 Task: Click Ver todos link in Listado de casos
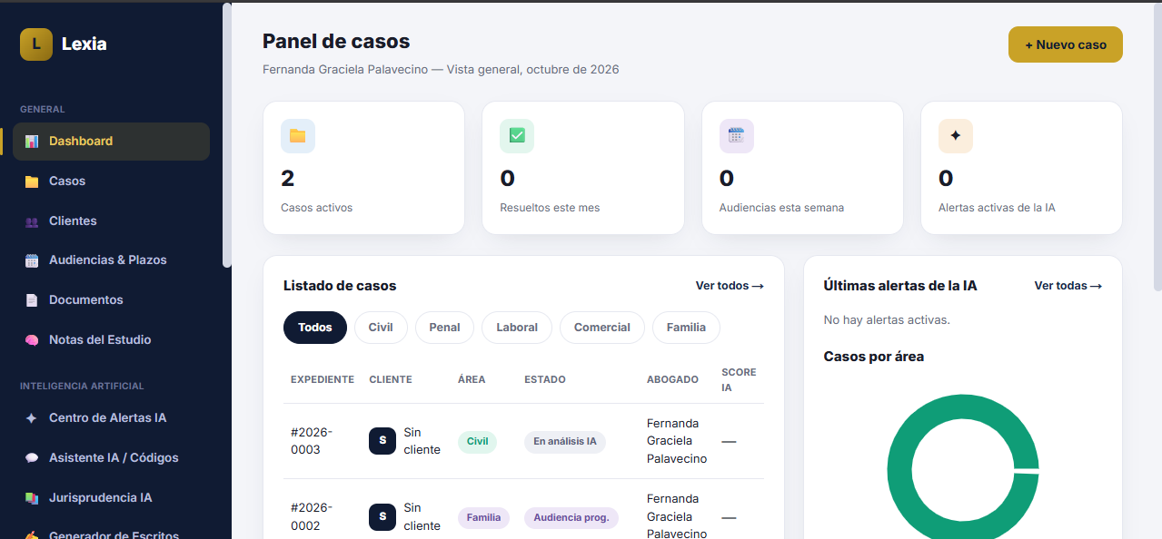point(730,286)
